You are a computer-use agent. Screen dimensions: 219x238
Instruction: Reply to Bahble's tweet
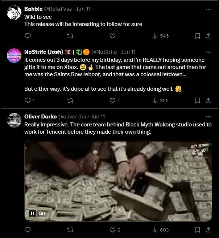pos(28,36)
